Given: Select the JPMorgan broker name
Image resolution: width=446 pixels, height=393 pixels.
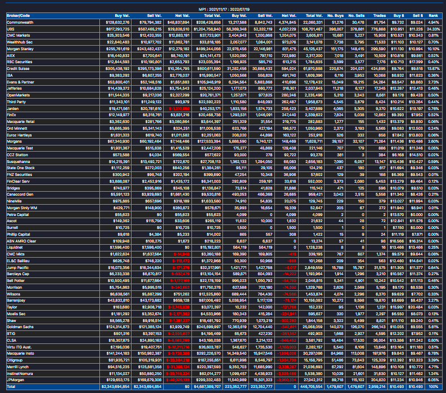Looking at the screenshot, I should point(15,380).
